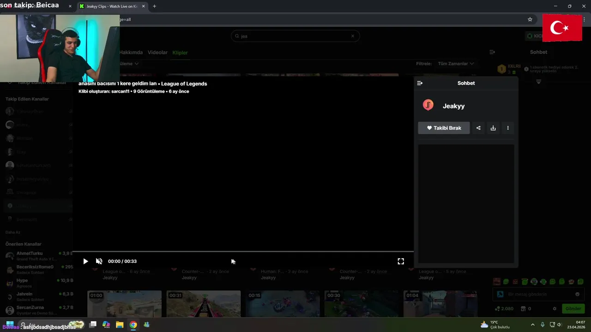Screen dimensions: 591x332
Task: Open the Hype recommended channel
Action: (38, 283)
